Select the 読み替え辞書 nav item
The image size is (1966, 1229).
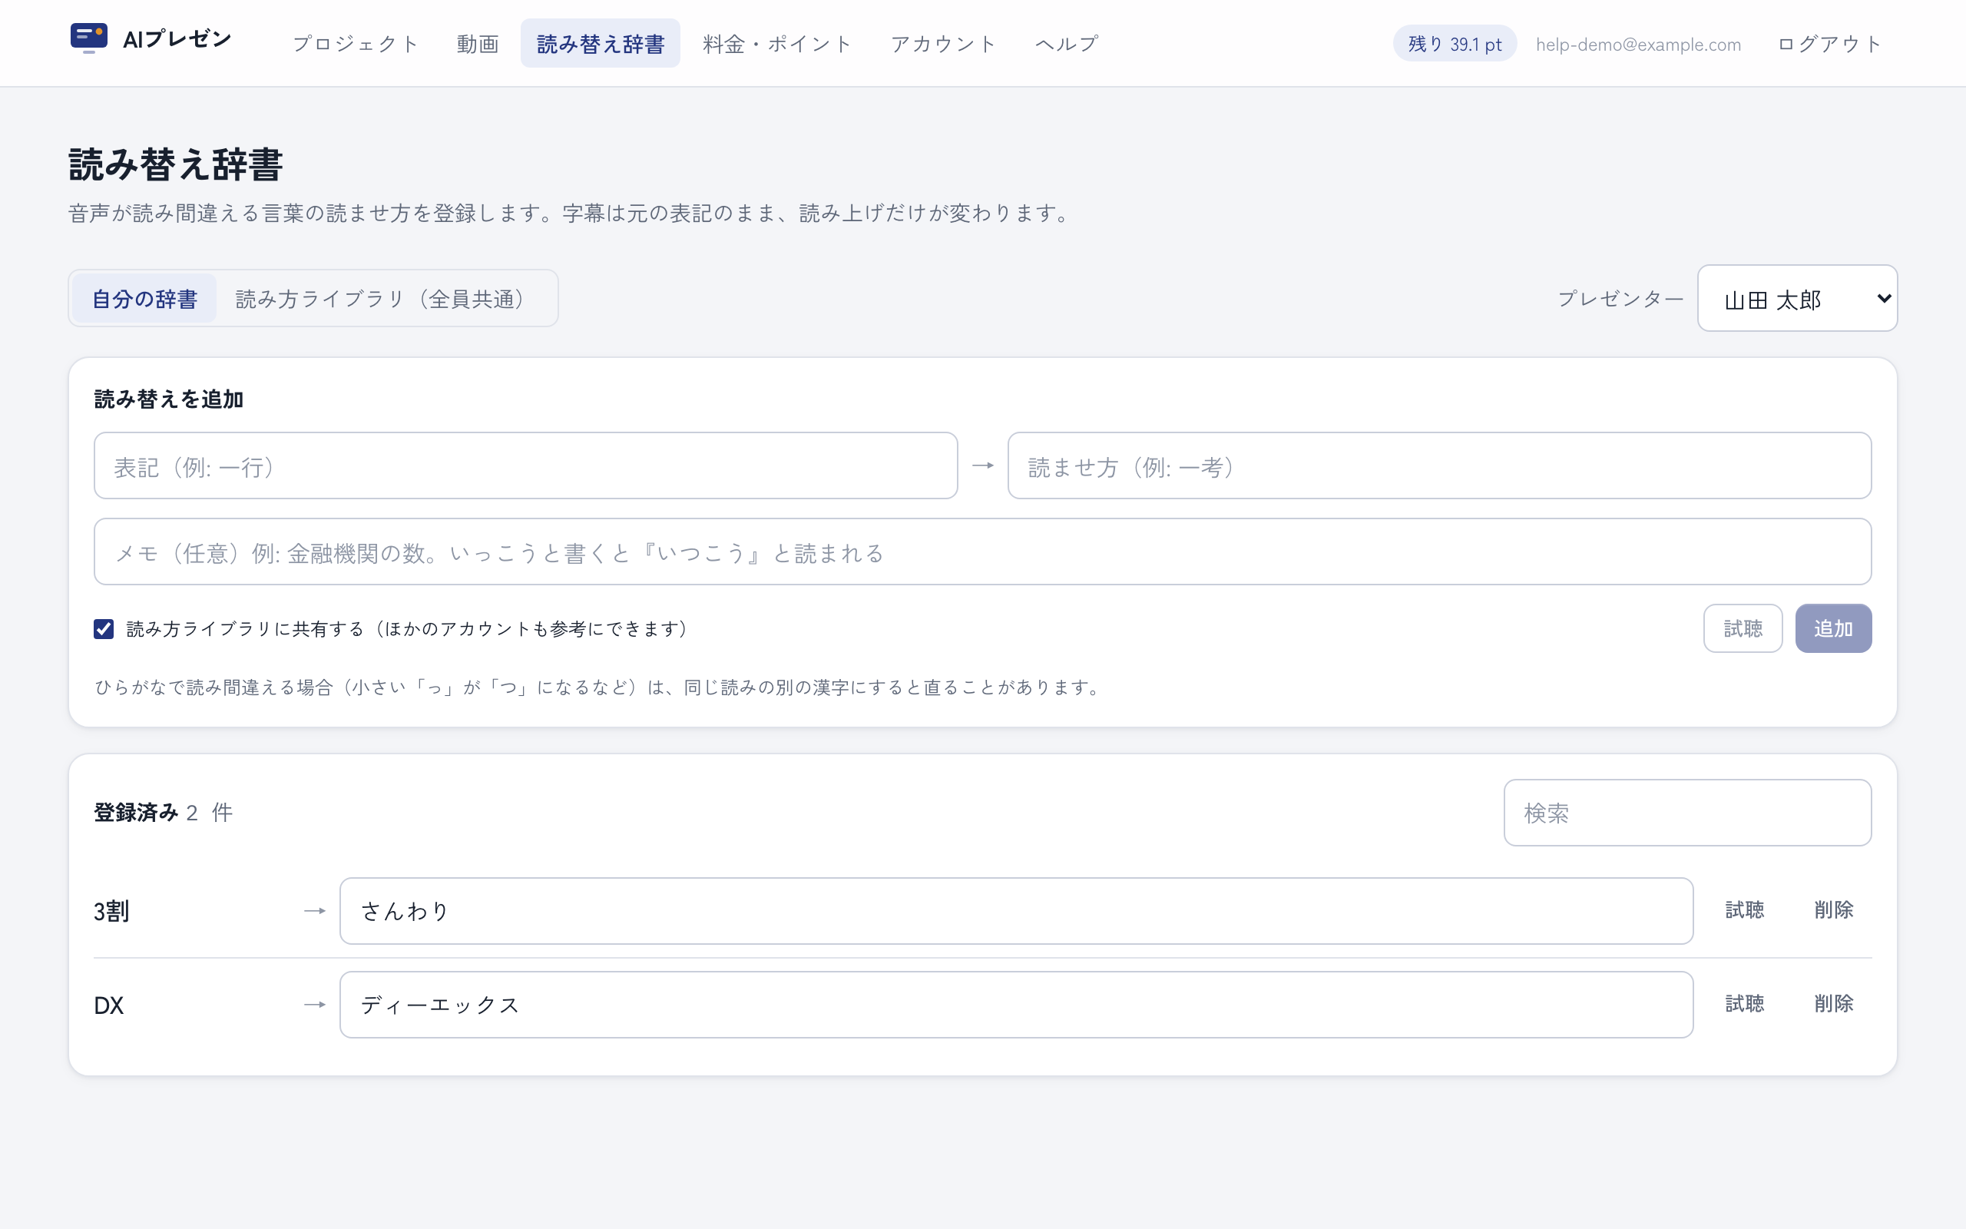point(601,44)
